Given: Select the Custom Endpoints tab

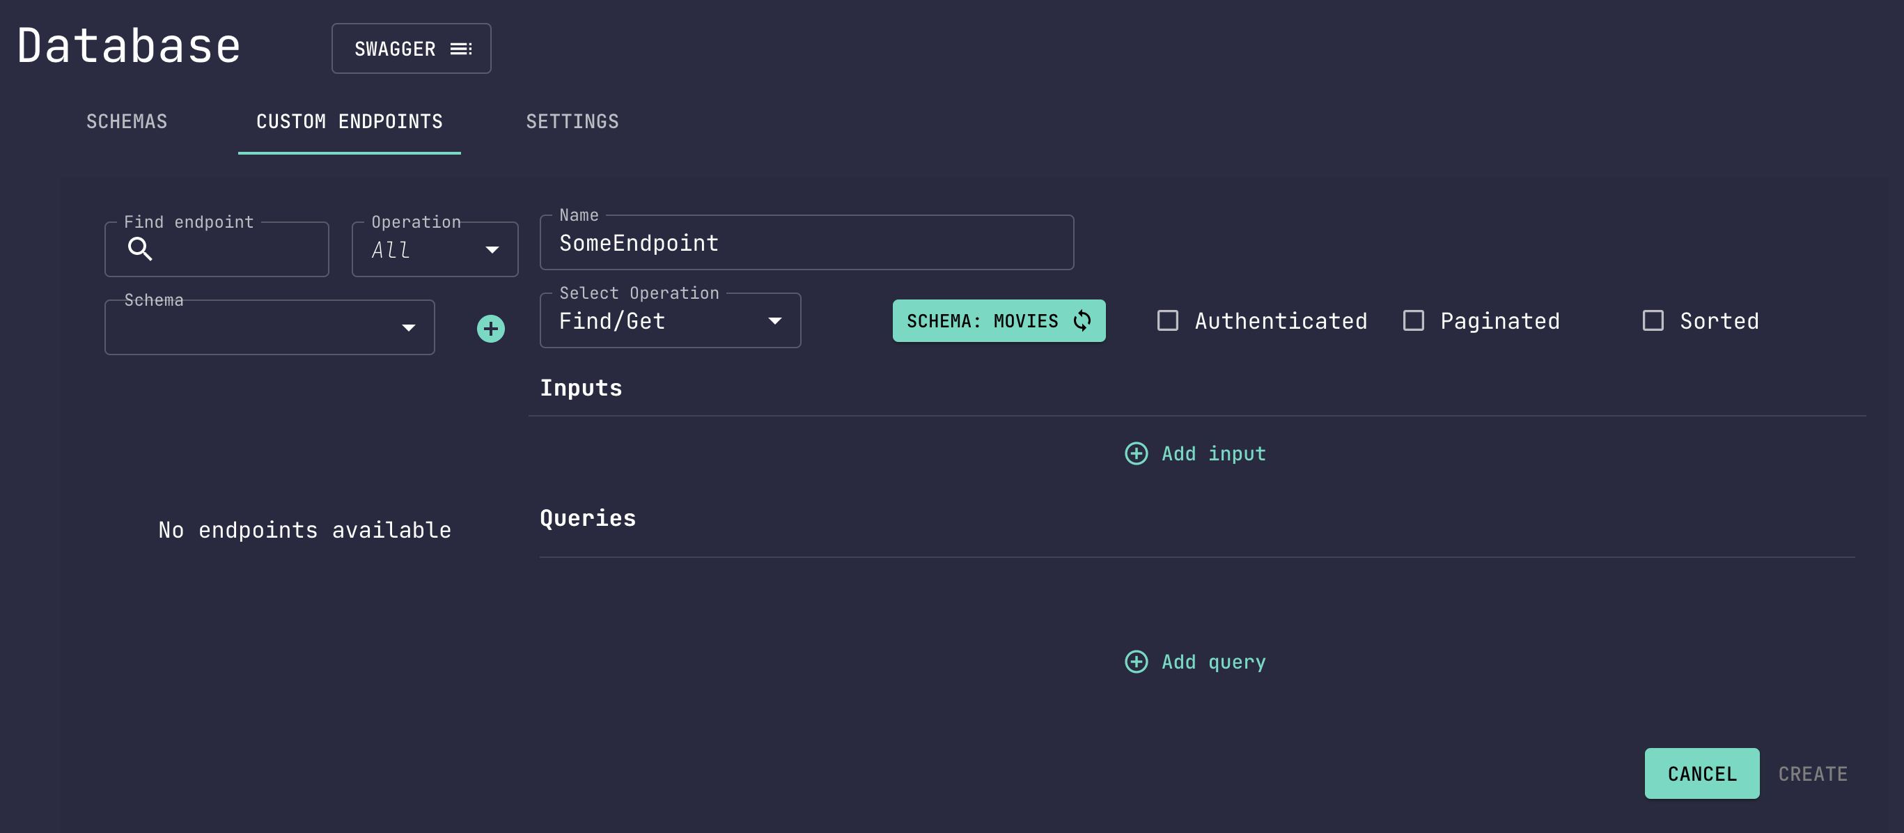Looking at the screenshot, I should [x=350, y=122].
